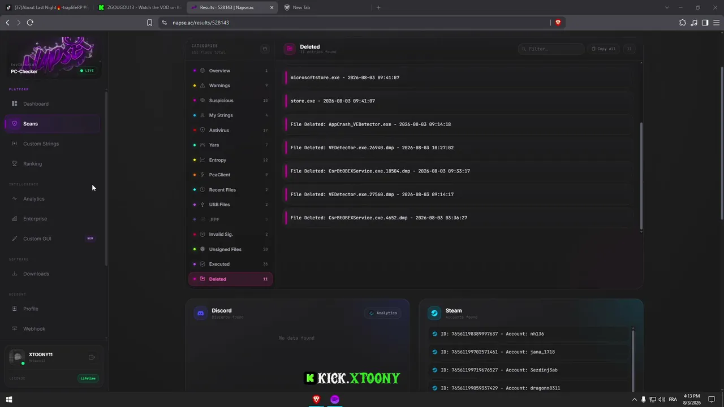Viewport: 724px width, 407px height.
Task: Click the Lifetime license badge
Action: [88, 378]
